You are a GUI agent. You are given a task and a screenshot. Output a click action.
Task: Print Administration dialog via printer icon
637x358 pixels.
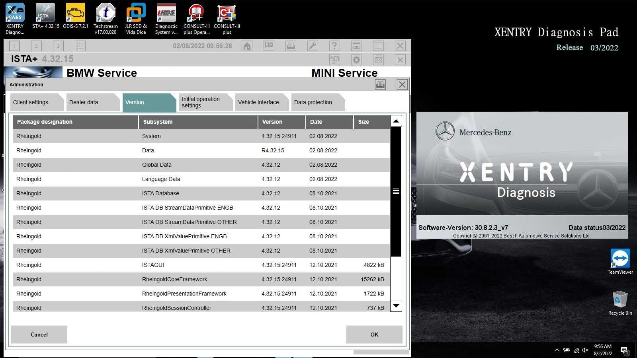(380, 84)
